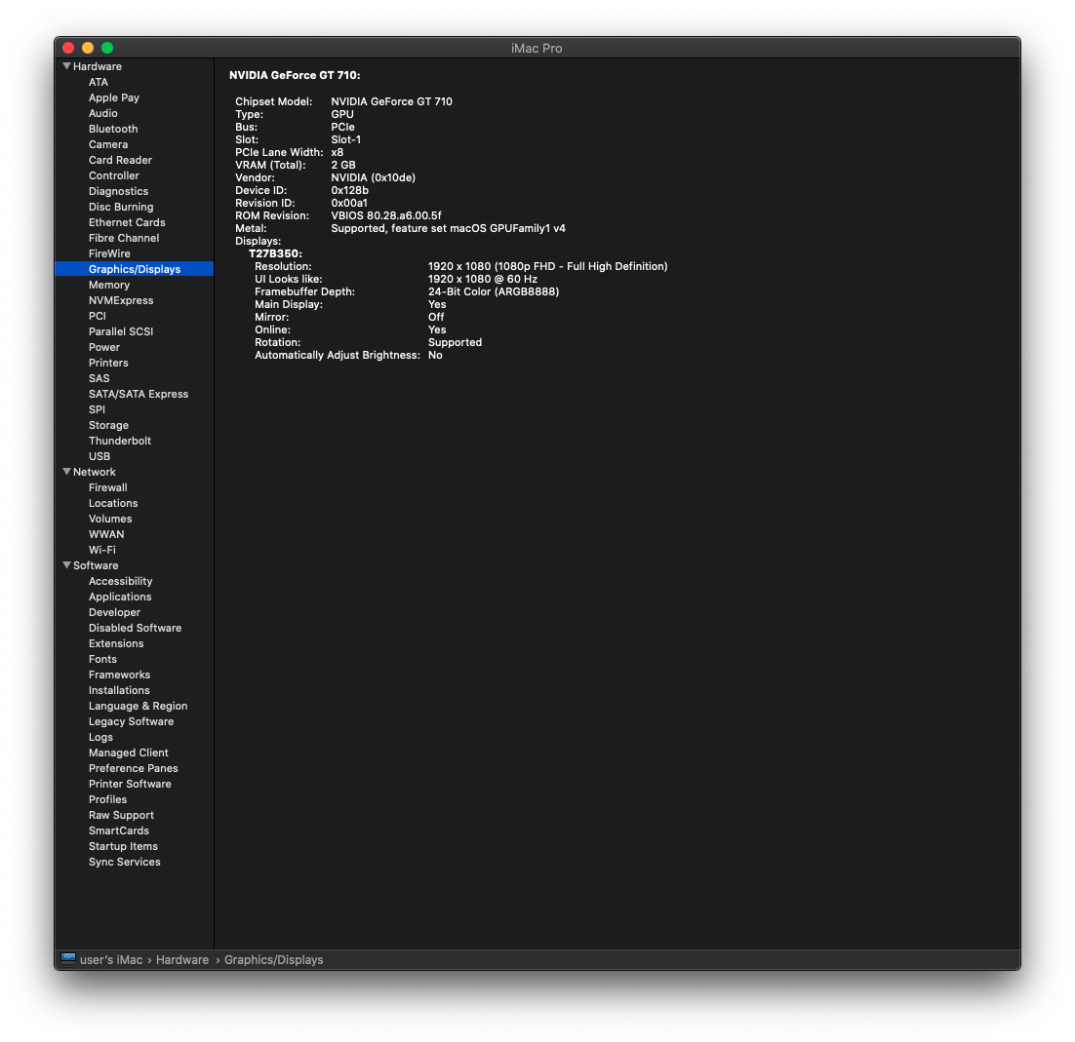Select Profiles in the sidebar
Screen dimensions: 1075x1042
(x=107, y=800)
